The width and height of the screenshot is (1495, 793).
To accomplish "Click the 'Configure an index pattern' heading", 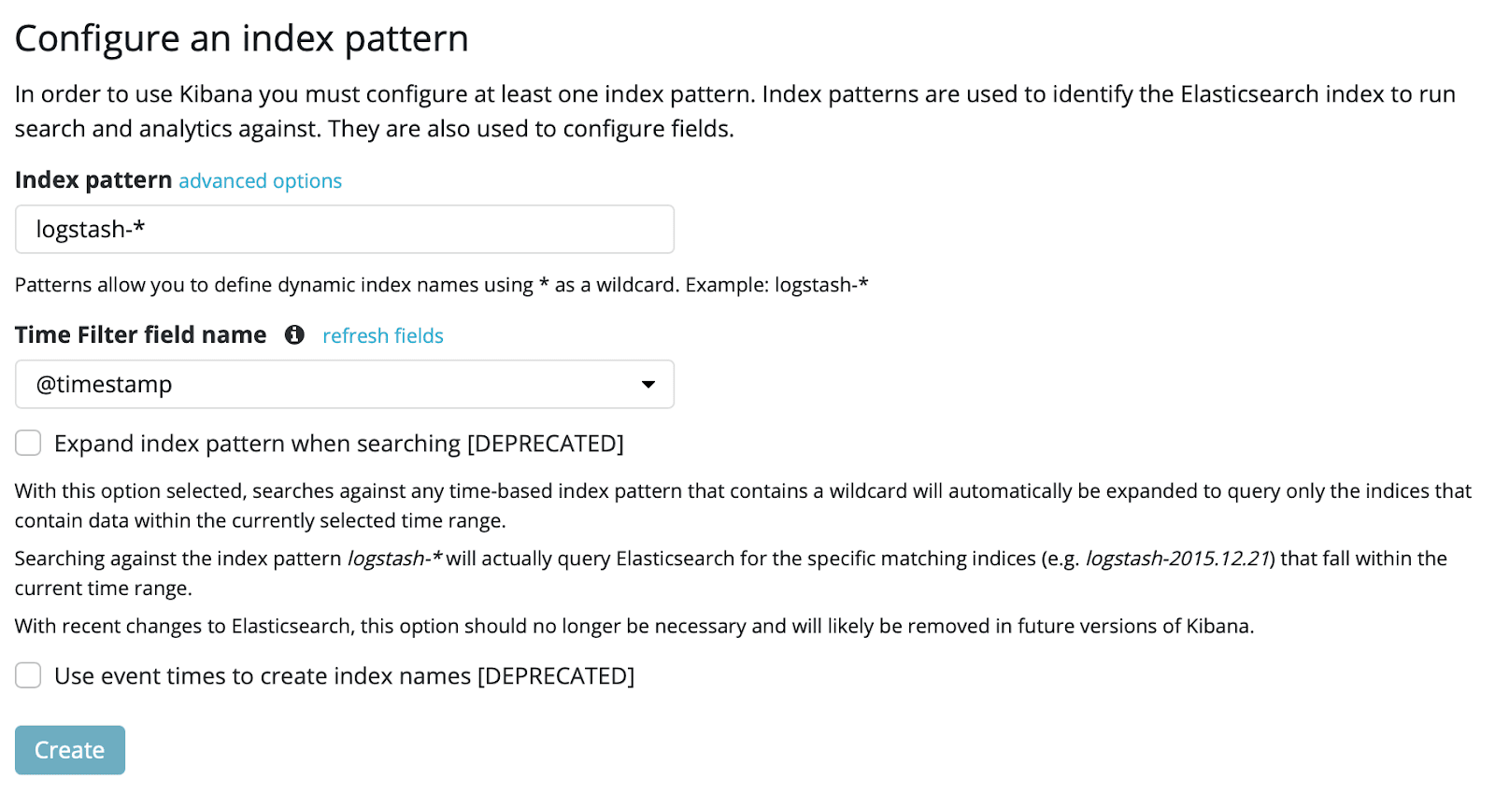I will tap(242, 39).
